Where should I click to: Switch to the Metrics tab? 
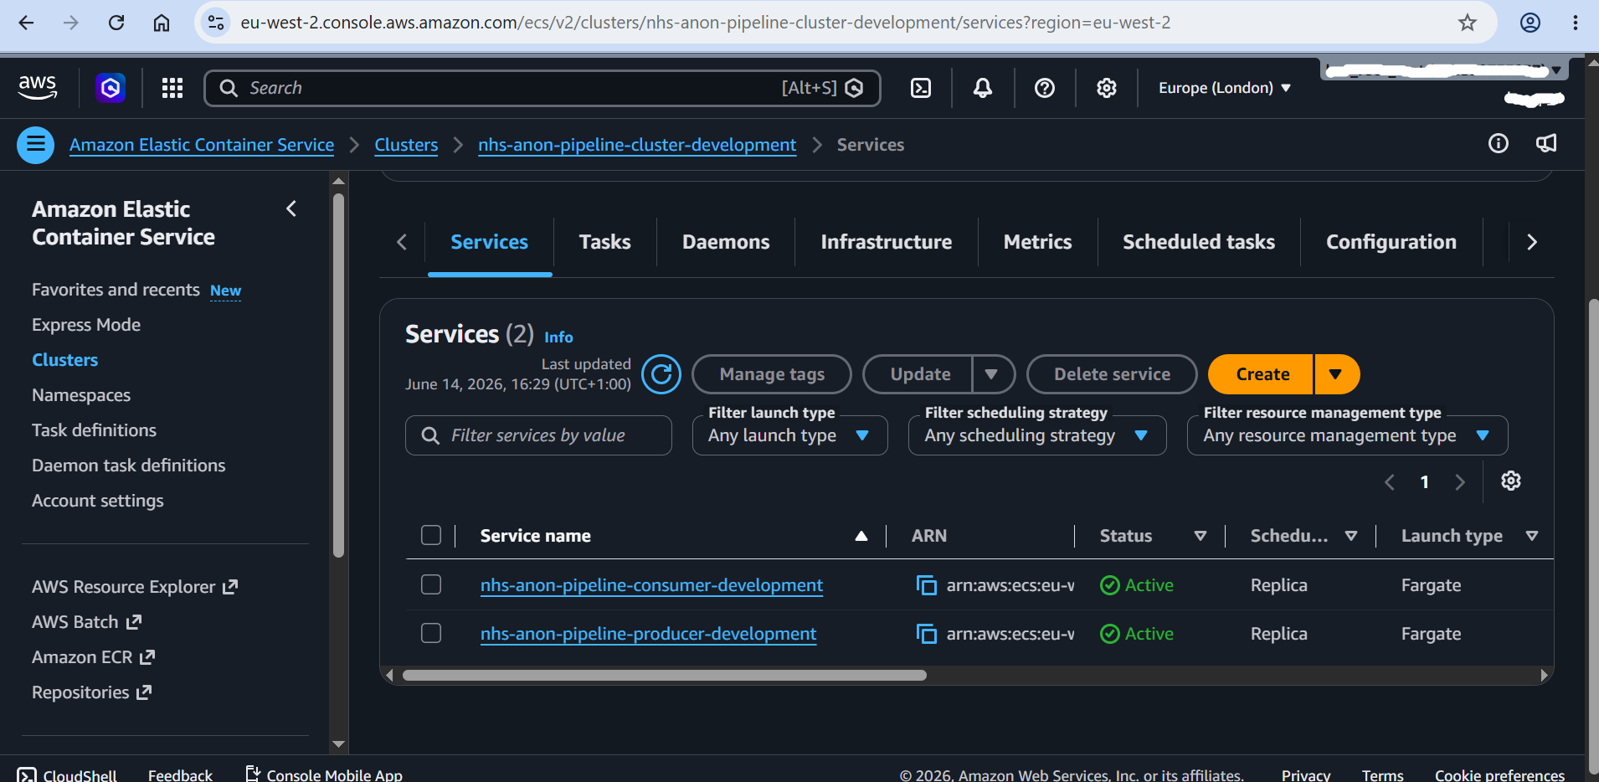[1037, 243]
